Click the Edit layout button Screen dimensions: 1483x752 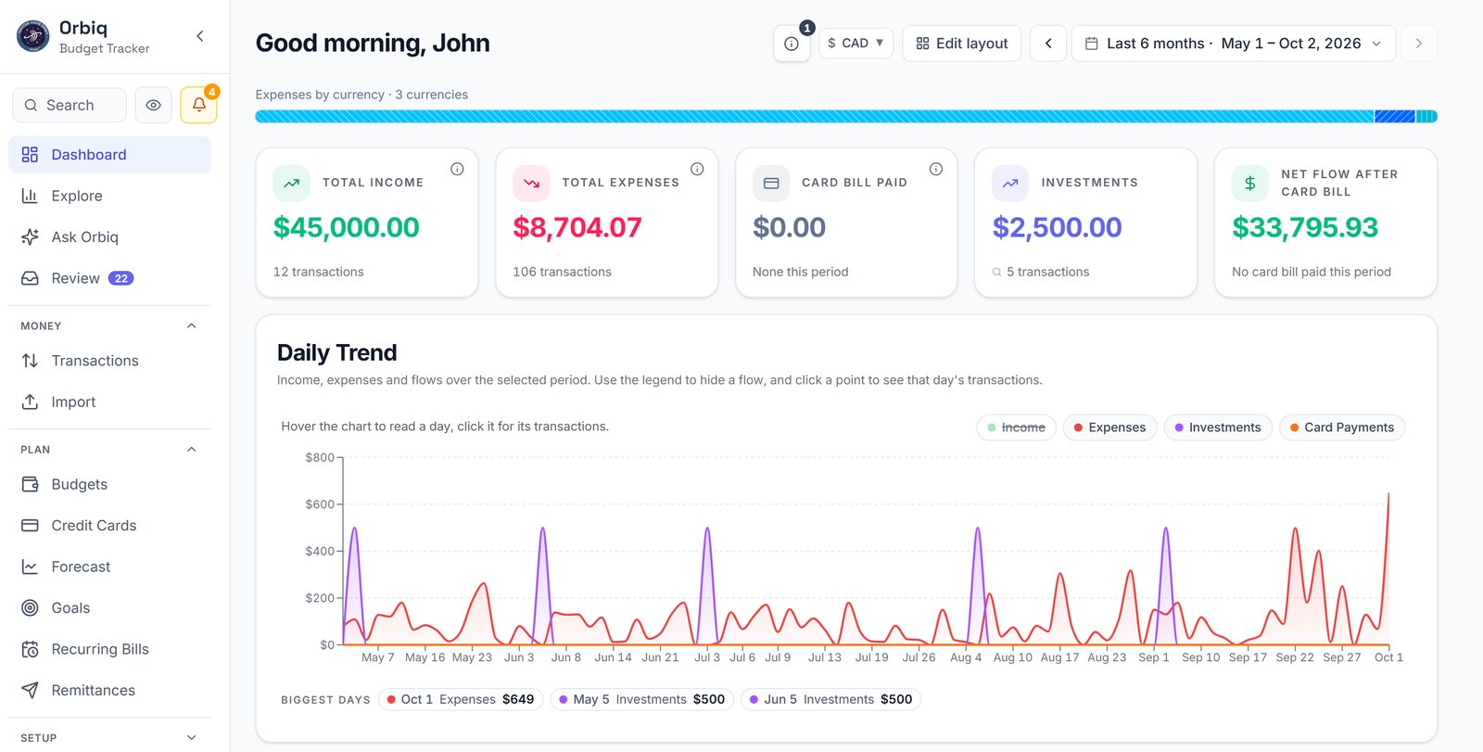coord(962,44)
